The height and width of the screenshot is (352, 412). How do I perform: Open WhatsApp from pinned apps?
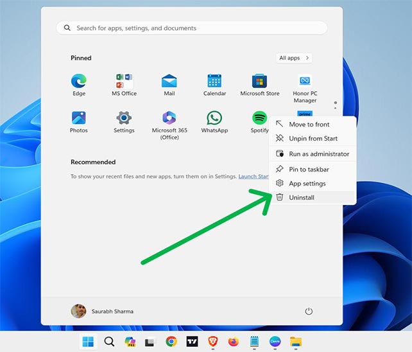coord(214,122)
